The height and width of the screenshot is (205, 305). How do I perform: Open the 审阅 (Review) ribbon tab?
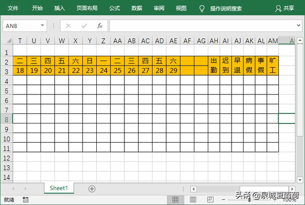tap(159, 8)
